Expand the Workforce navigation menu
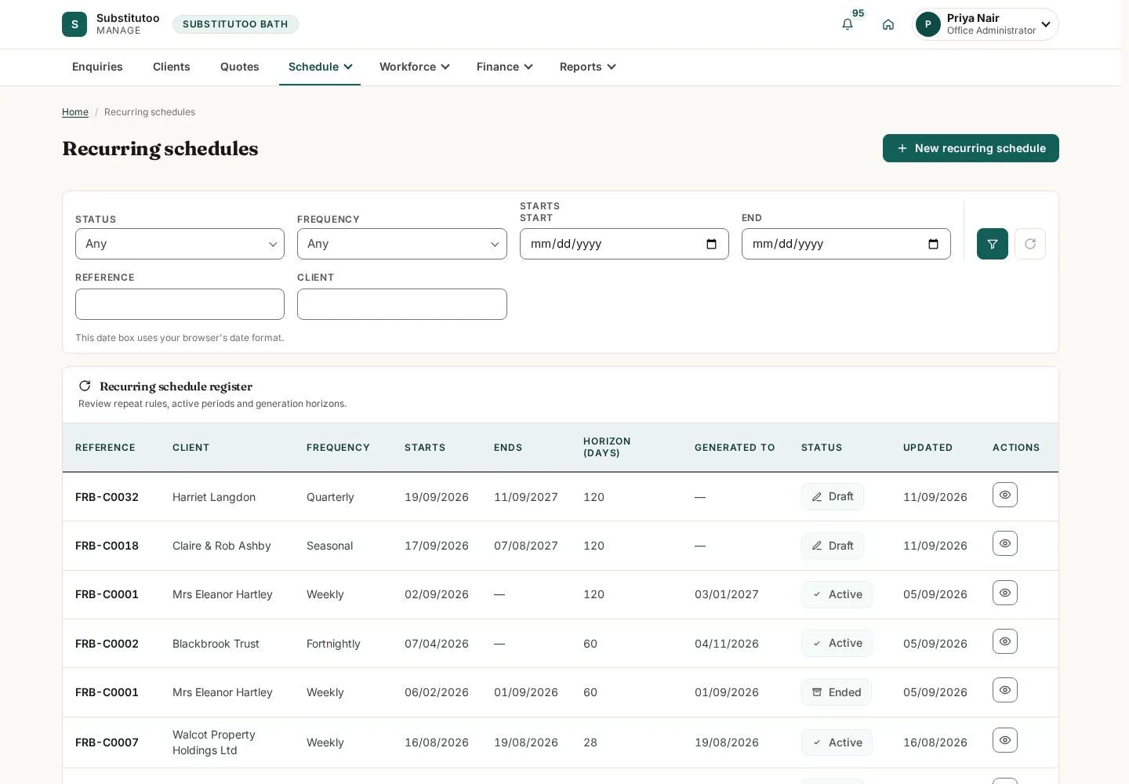 tap(415, 67)
